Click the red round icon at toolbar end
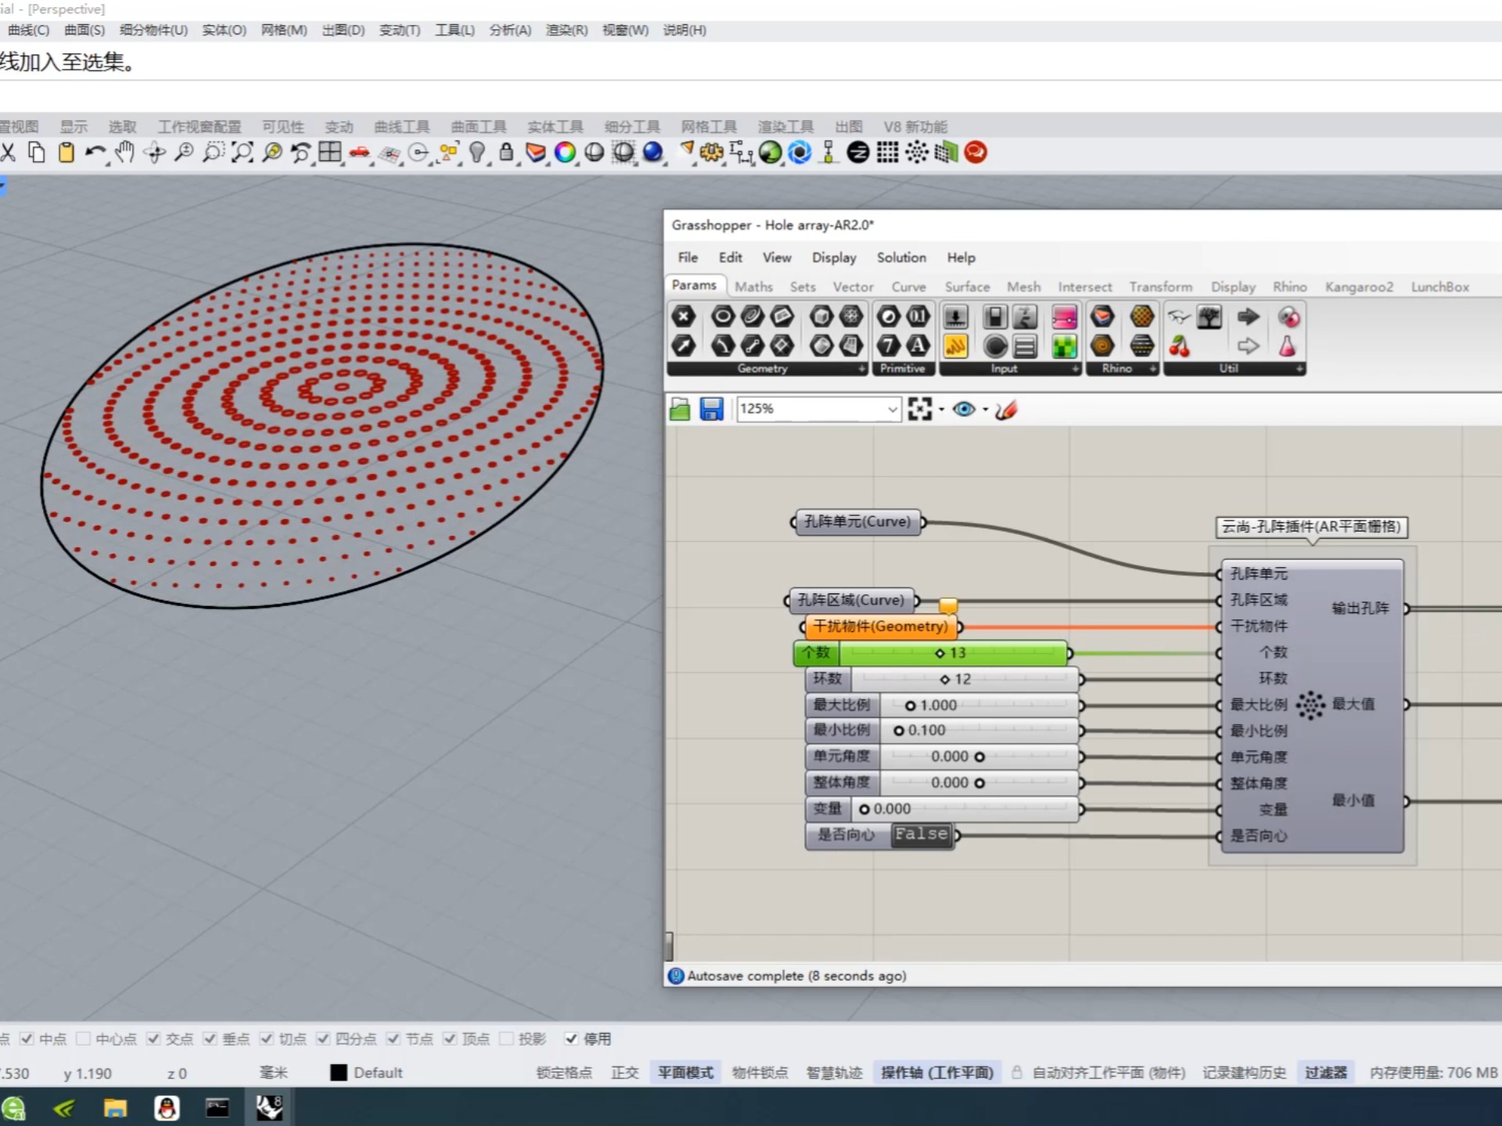1502x1126 pixels. tap(976, 152)
